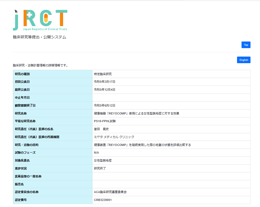The image size is (260, 207).
Task: Select the PS10-FPHL試験 value
Action: (x=105, y=121)
